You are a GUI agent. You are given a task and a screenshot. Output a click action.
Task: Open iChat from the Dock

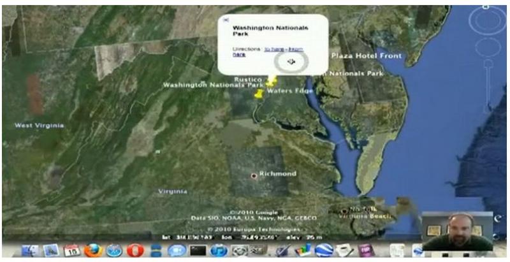[177, 251]
